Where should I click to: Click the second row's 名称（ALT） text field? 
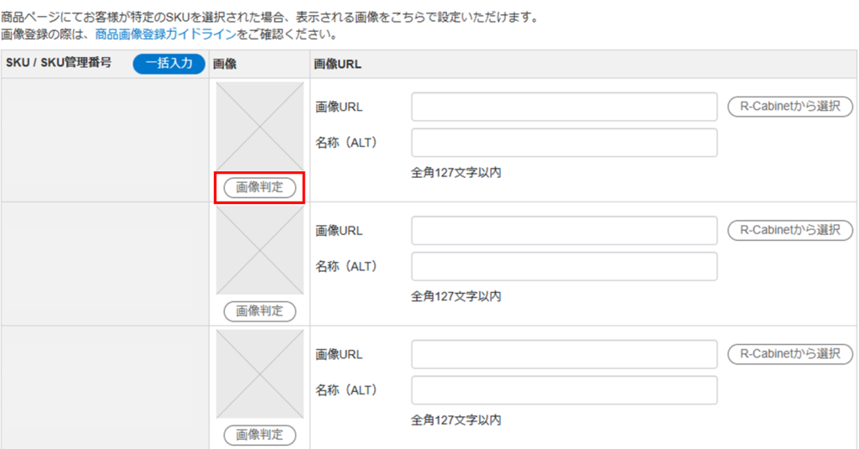point(564,266)
